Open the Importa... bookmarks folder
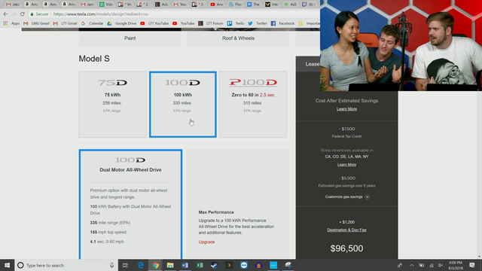The height and width of the screenshot is (271, 482). coord(310,23)
